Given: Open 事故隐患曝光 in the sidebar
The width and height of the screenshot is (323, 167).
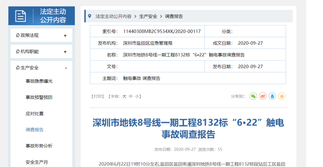Looking at the screenshot, I should coord(39,81).
